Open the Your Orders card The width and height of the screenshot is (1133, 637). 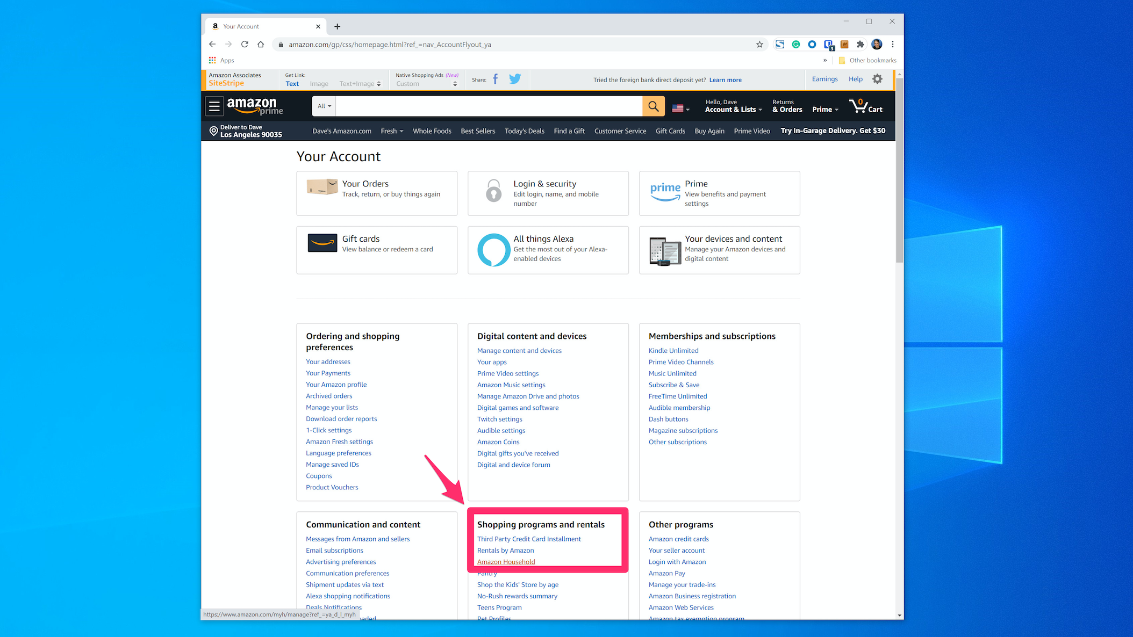[x=377, y=193]
